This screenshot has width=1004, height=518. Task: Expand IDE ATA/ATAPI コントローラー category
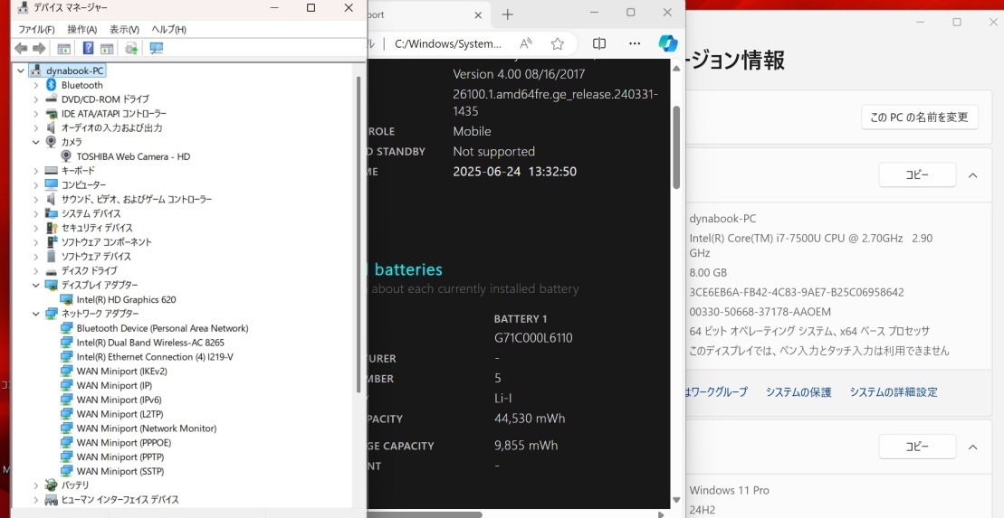(36, 114)
